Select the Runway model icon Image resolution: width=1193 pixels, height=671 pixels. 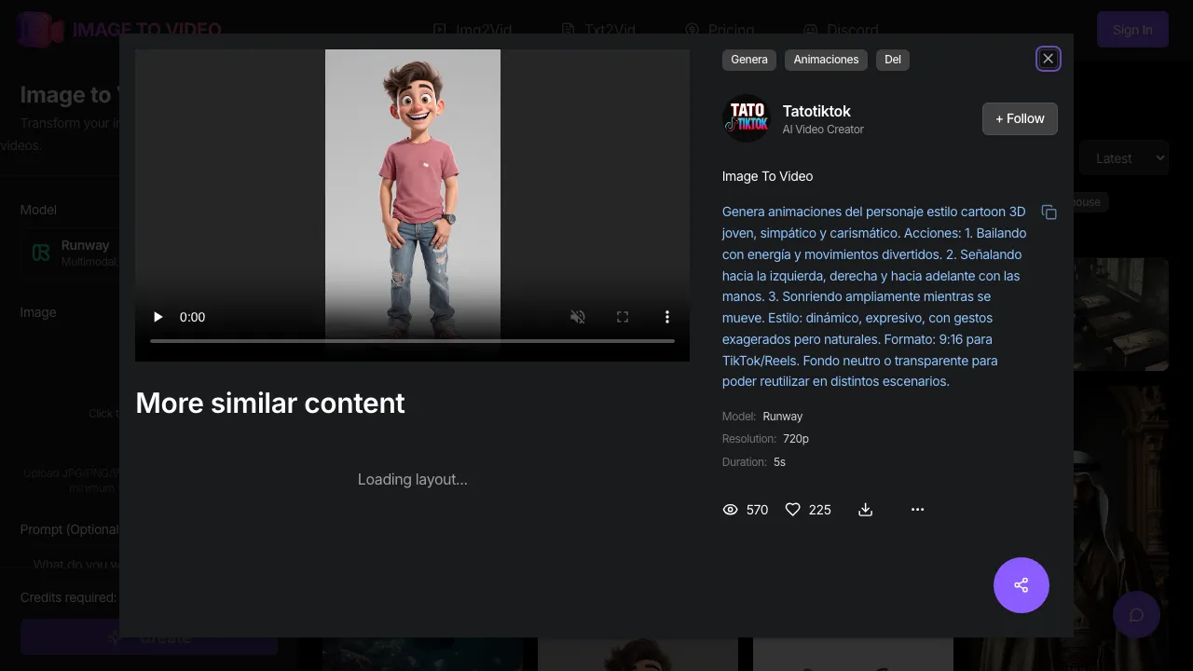pyautogui.click(x=40, y=253)
